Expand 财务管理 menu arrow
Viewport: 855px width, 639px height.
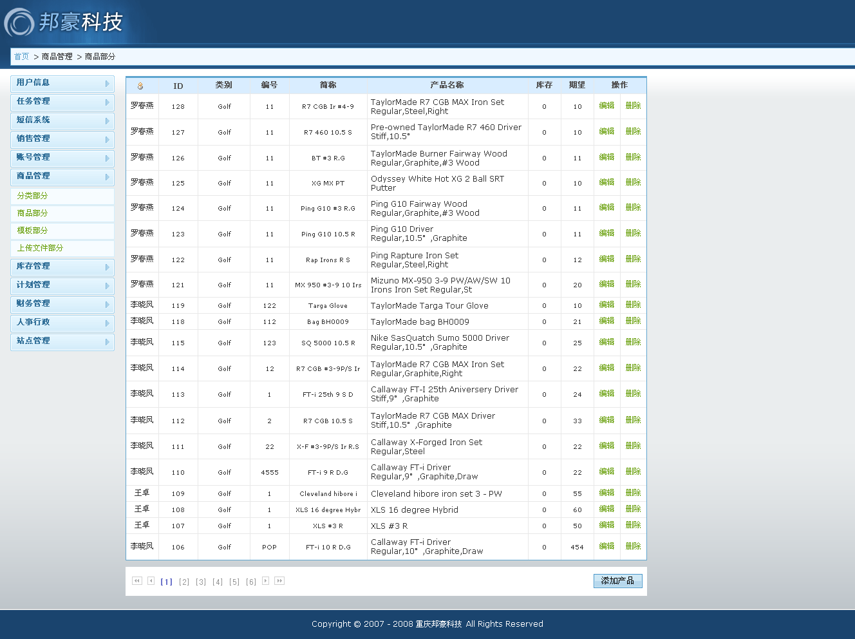point(107,305)
